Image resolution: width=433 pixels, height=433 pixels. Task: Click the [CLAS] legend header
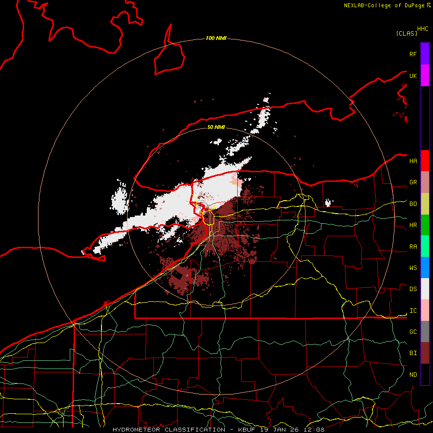[406, 33]
